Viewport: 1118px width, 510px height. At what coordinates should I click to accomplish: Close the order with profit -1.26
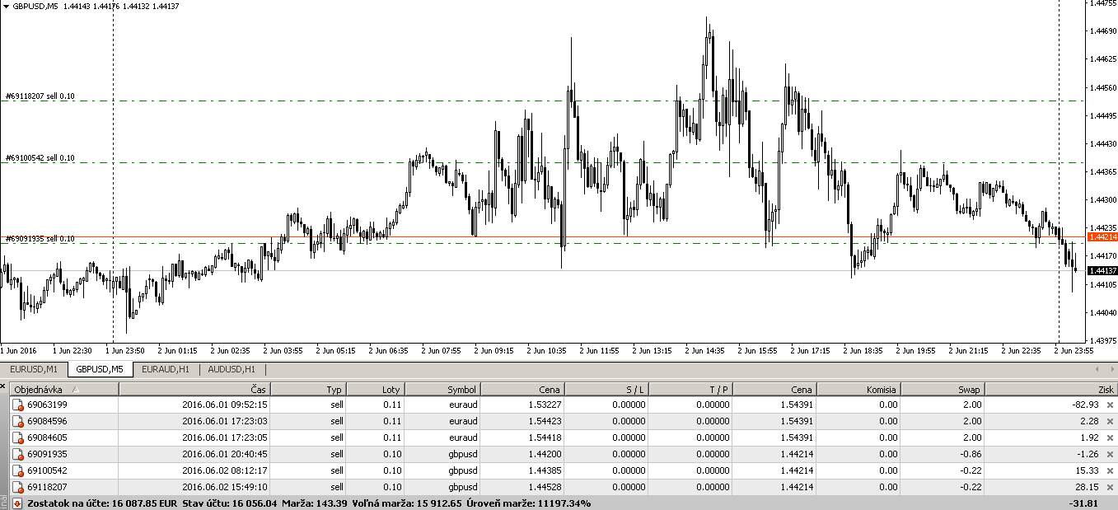click(1110, 454)
